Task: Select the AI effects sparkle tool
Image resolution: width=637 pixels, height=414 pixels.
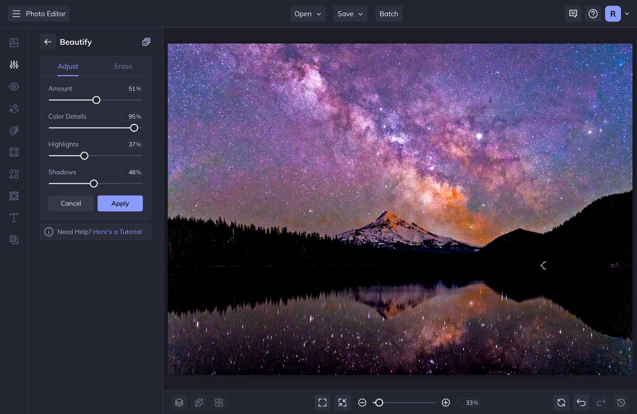Action: click(x=14, y=108)
